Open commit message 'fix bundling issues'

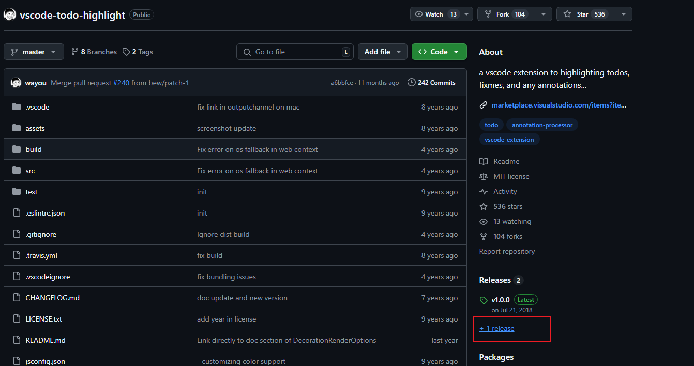point(227,277)
